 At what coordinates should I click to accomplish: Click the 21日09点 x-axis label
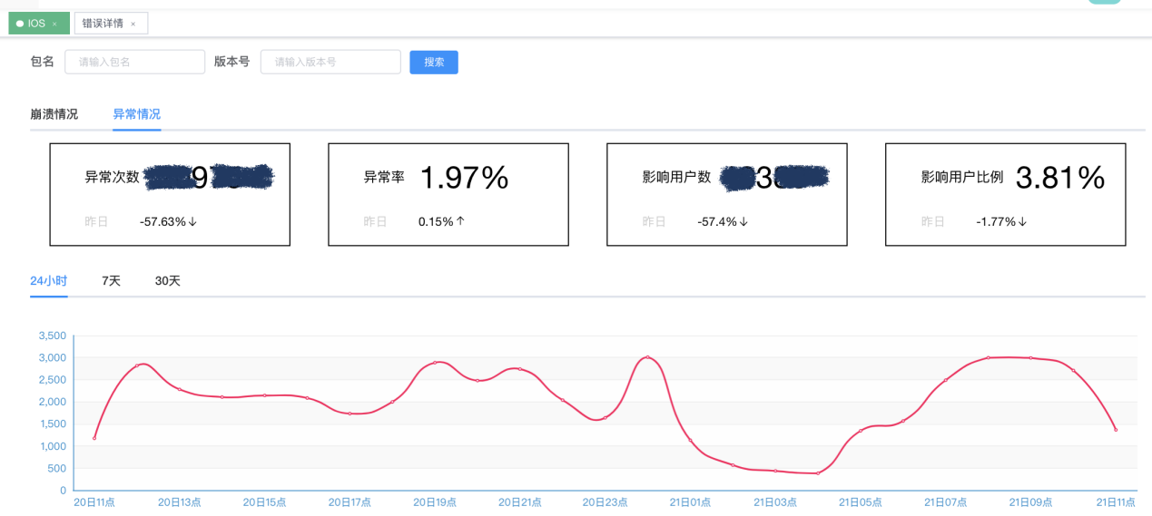tap(1030, 502)
